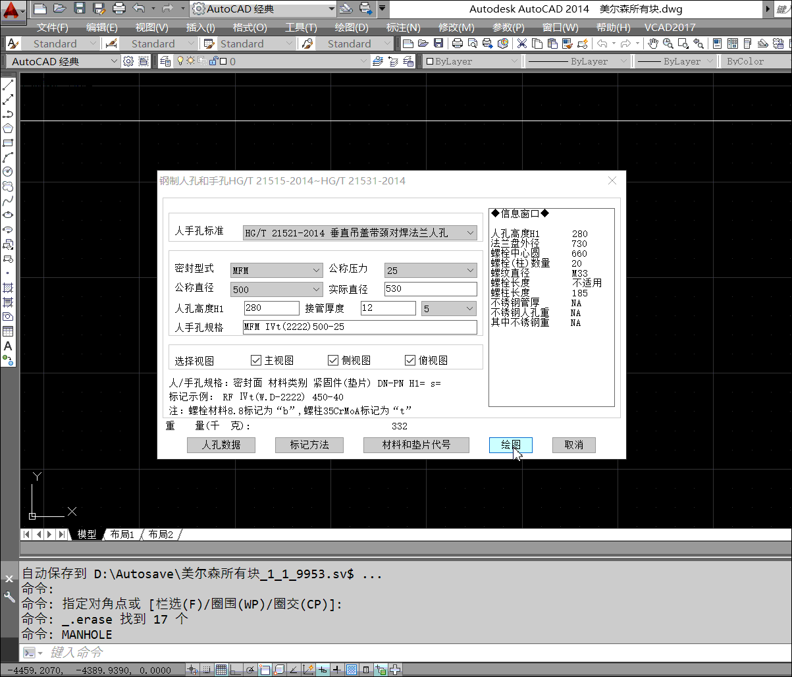Viewport: 792px width, 677px height.
Task: Open the 绘图(D) menu
Action: point(352,28)
